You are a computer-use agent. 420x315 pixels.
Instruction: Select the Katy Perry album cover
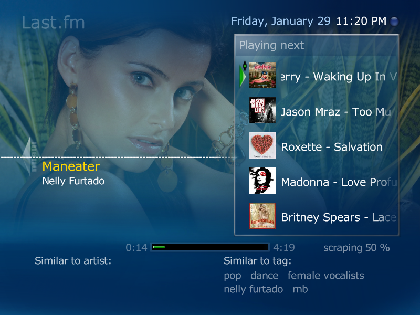point(262,75)
